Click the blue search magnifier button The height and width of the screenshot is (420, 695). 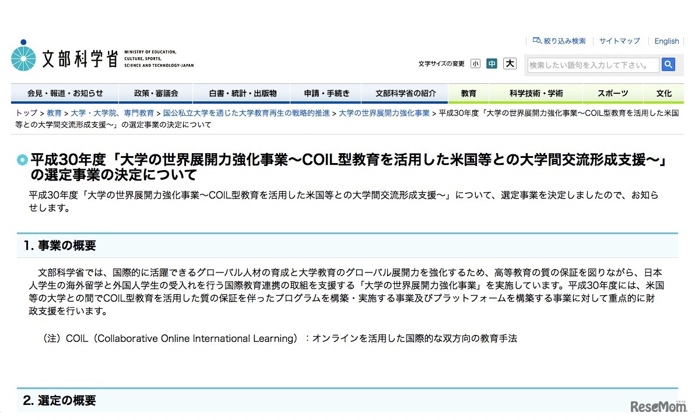coord(668,65)
